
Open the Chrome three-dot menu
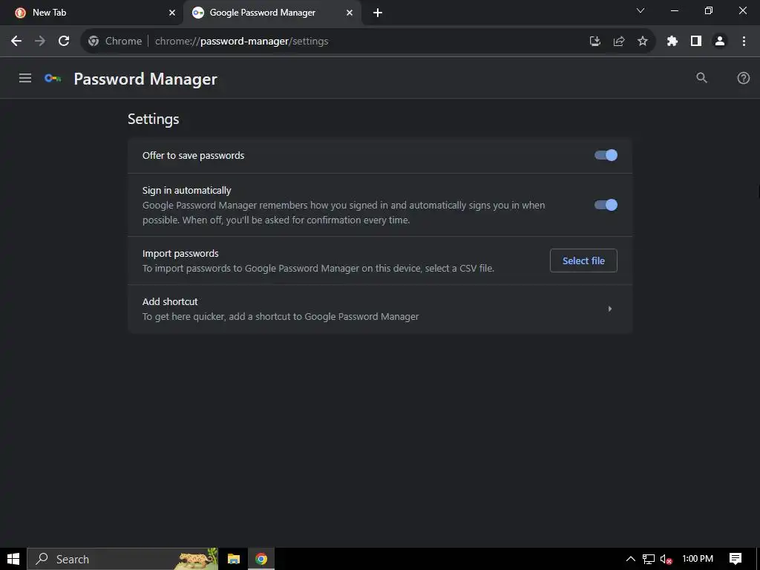click(x=744, y=42)
